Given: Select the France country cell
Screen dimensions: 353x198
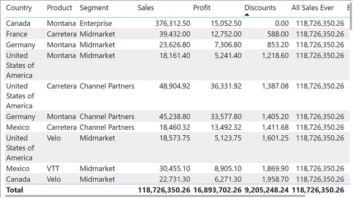Looking at the screenshot, I should [17, 34].
